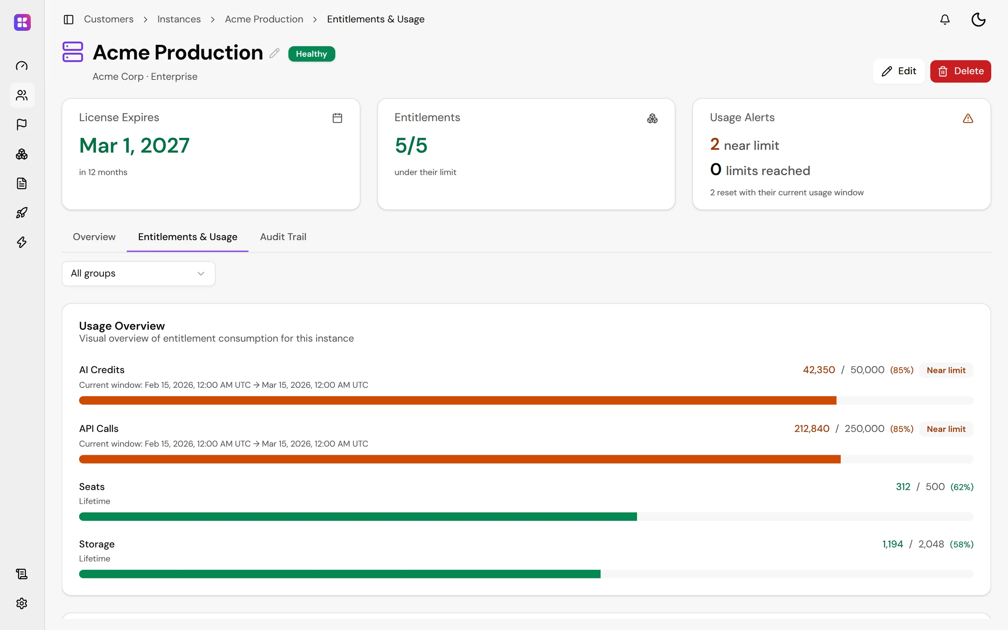Switch to the Overview tab
This screenshot has height=630, width=1008.
[94, 237]
